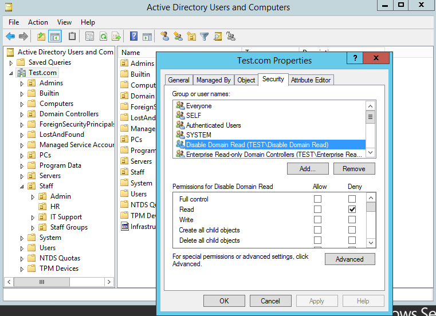Expand the Saved Queries tree node

tap(11, 63)
